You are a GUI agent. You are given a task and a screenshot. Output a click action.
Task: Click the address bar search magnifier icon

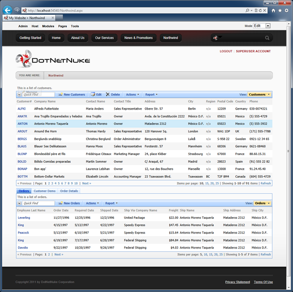(x=247, y=11)
